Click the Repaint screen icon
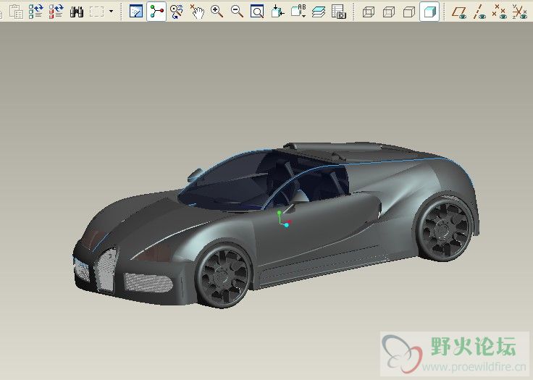 pyautogui.click(x=136, y=12)
